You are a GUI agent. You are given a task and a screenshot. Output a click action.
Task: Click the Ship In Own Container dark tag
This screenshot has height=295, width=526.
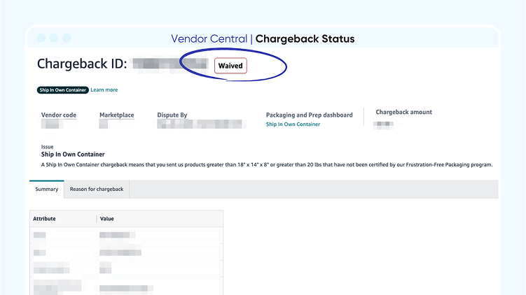63,90
